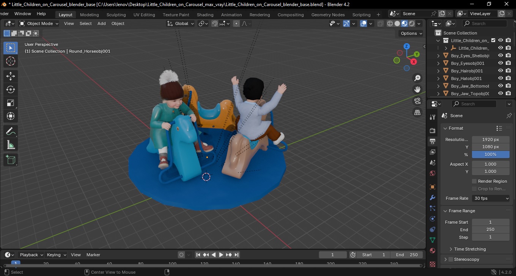516x276 pixels.
Task: Open the Object Constraints properties tab
Action: click(432, 229)
